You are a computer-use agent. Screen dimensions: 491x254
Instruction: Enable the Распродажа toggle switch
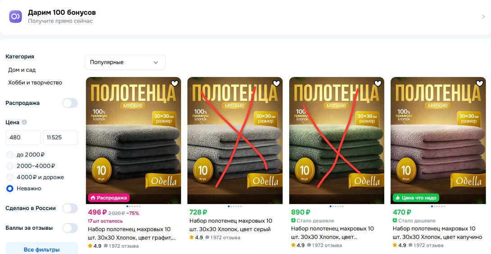(x=70, y=103)
